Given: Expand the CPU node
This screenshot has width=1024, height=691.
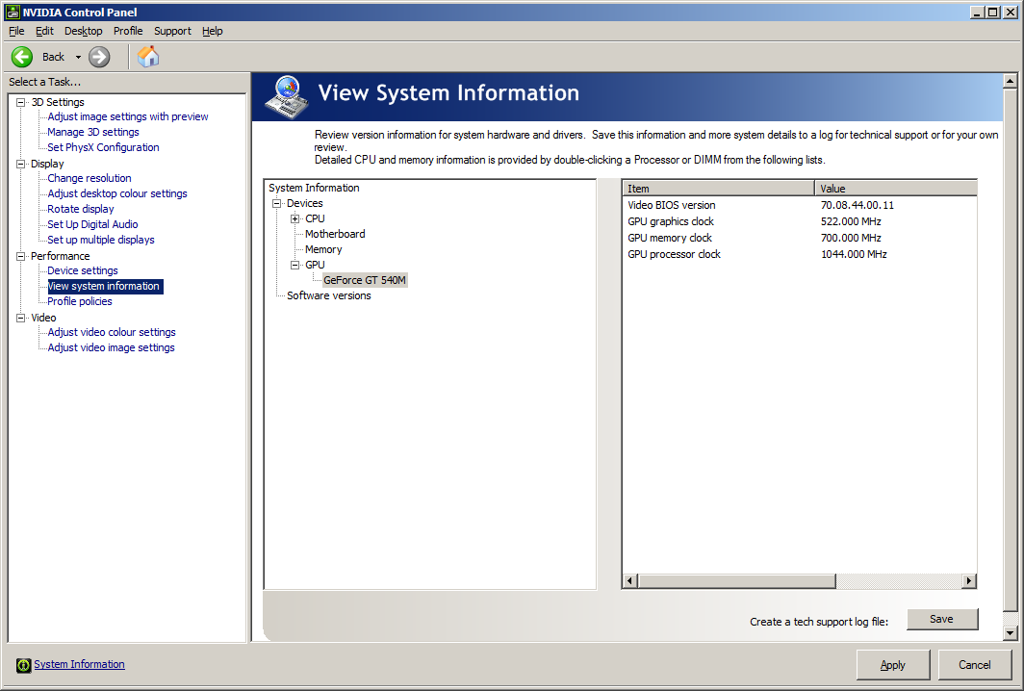Looking at the screenshot, I should (x=295, y=218).
